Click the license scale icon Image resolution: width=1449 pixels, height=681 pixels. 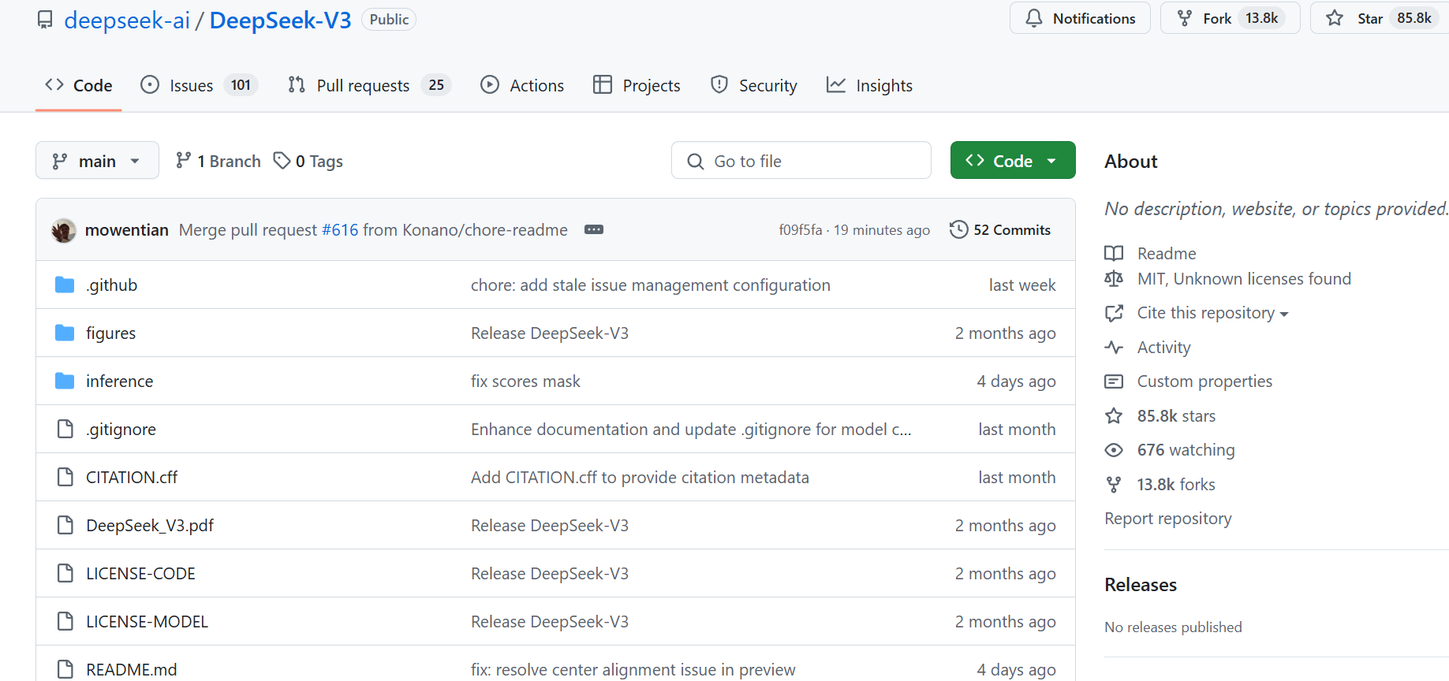pyautogui.click(x=1114, y=279)
